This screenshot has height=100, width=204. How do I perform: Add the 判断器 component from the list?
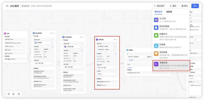(x=171, y=46)
